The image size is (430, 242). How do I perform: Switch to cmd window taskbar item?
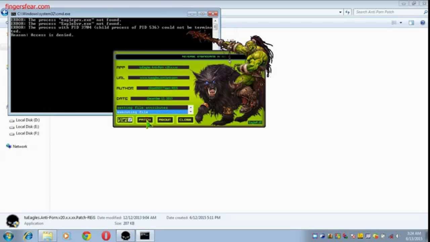(x=145, y=236)
